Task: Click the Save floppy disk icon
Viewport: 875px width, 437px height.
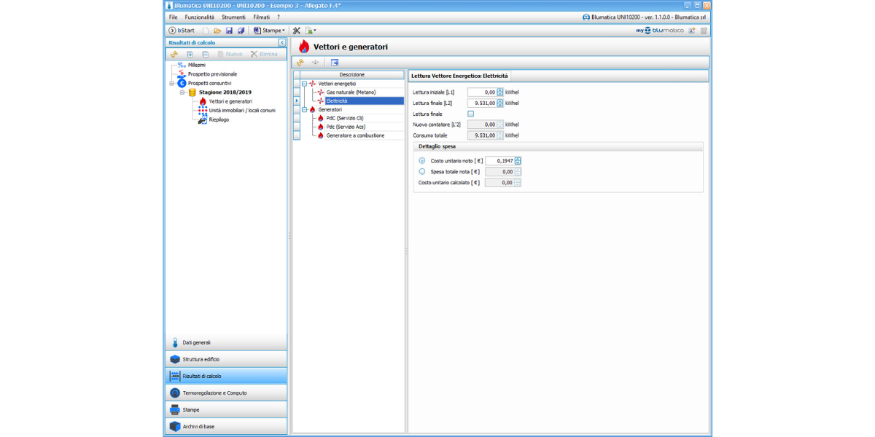Action: [229, 31]
